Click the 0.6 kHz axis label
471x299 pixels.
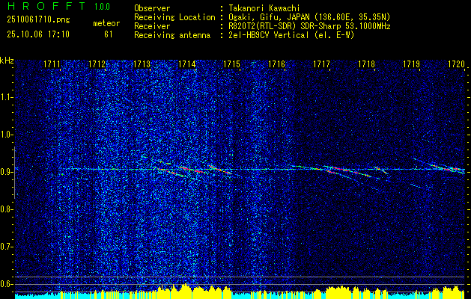[x=7, y=284]
